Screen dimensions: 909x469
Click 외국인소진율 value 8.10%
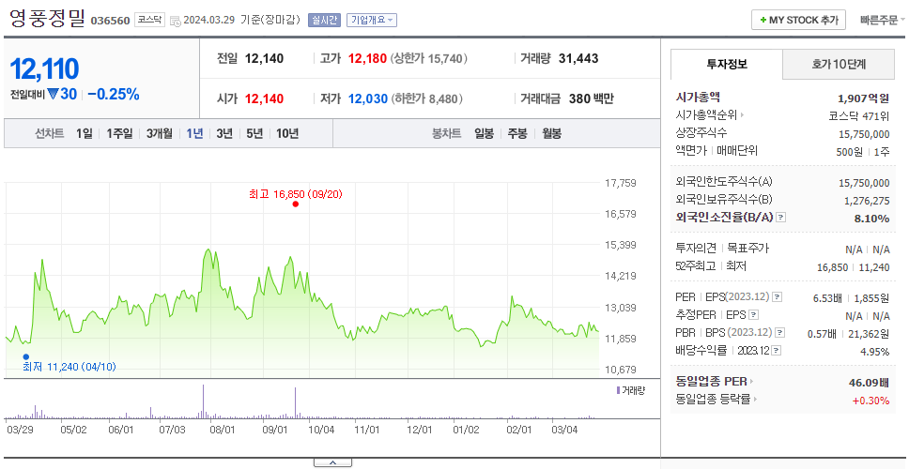pyautogui.click(x=871, y=219)
